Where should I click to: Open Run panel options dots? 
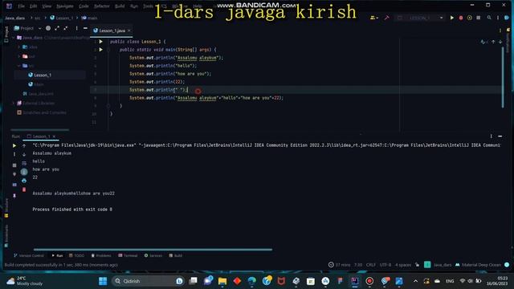[491, 136]
